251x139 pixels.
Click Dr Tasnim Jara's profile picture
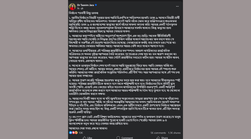72,7
